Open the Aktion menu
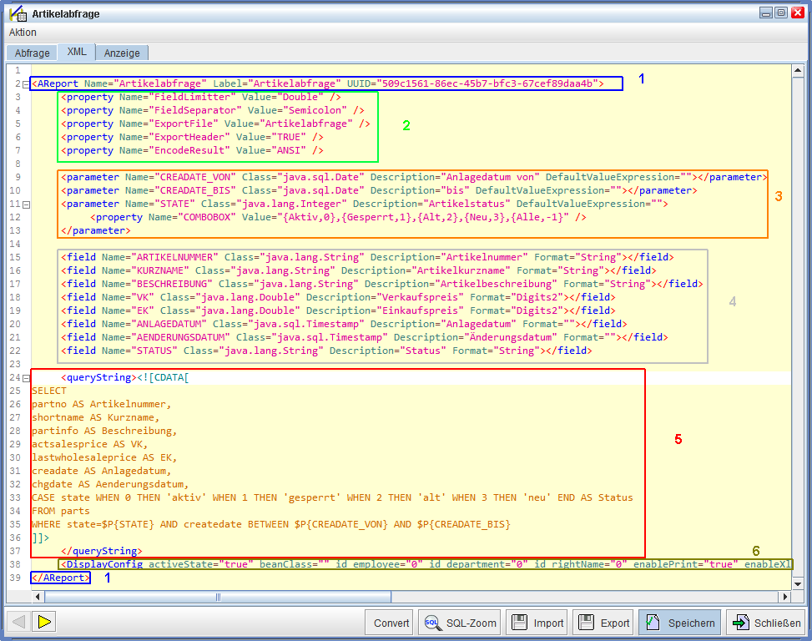 point(23,33)
